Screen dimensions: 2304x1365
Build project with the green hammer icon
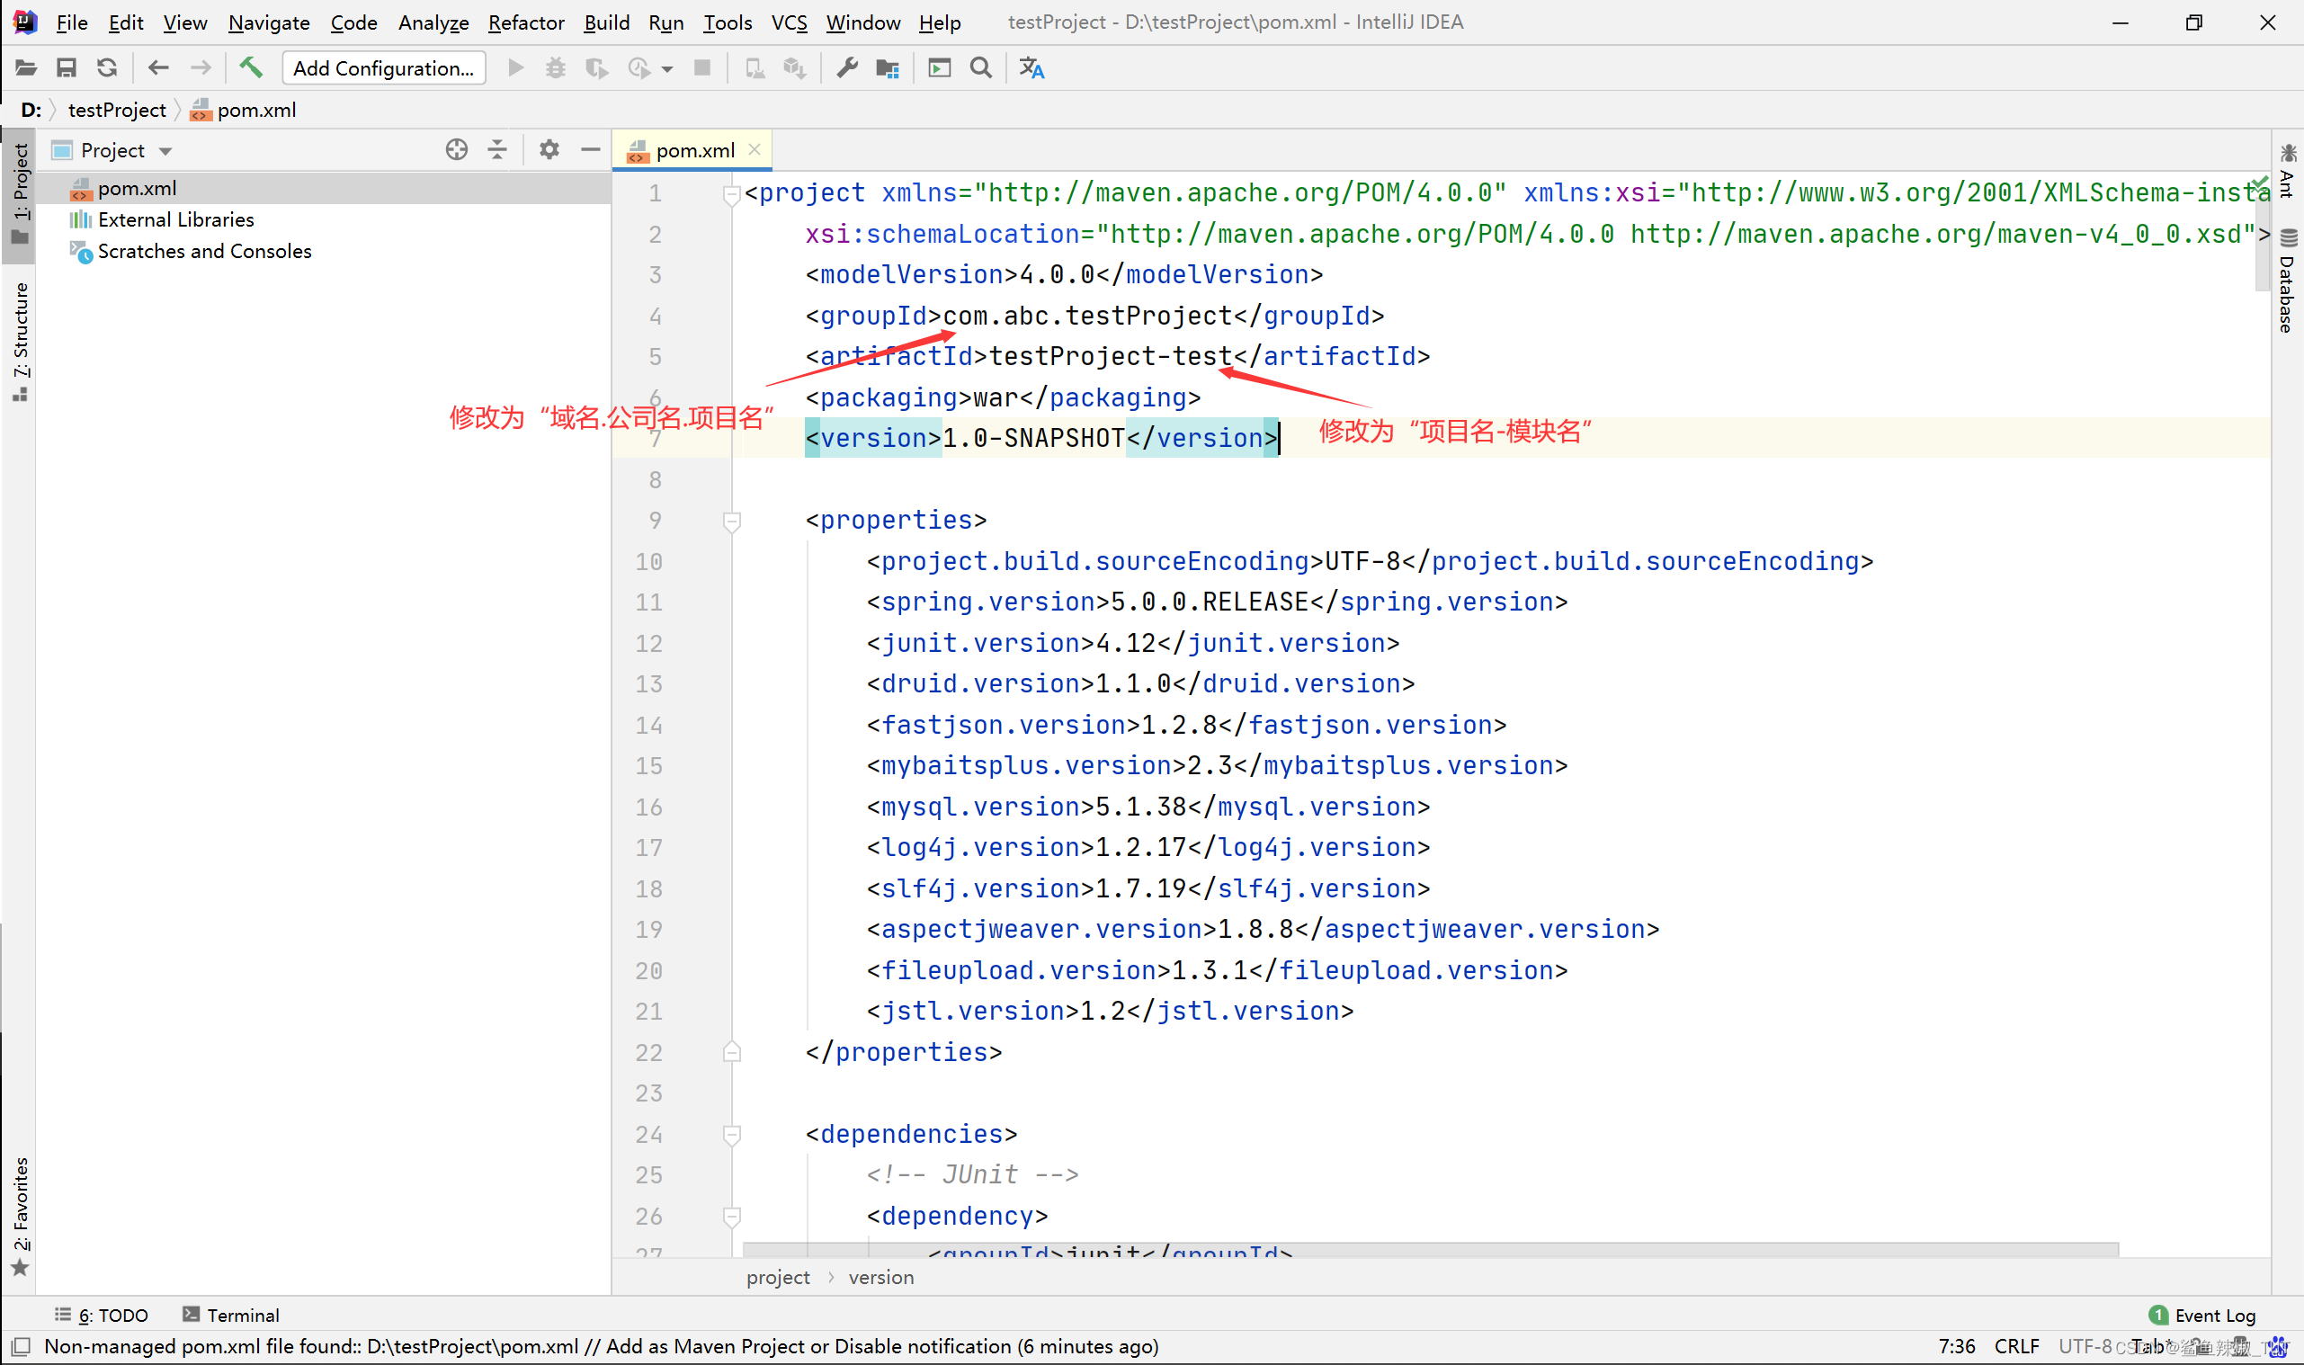(x=251, y=67)
